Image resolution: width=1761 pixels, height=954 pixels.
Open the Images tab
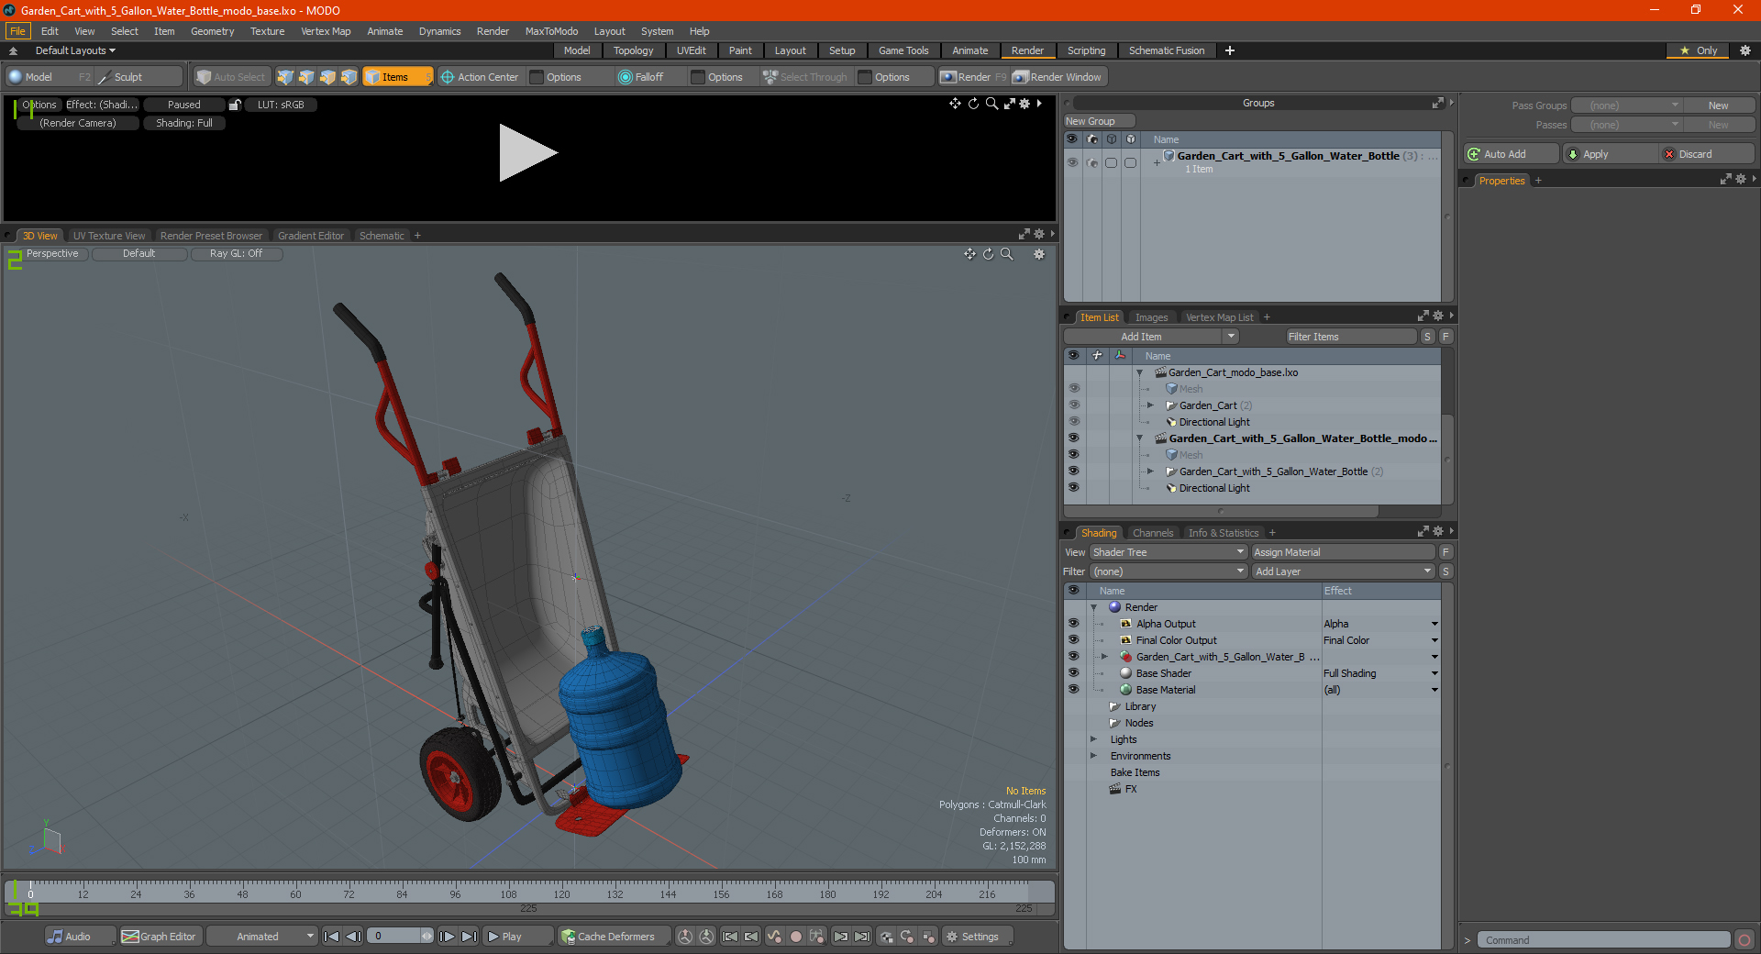(x=1151, y=317)
